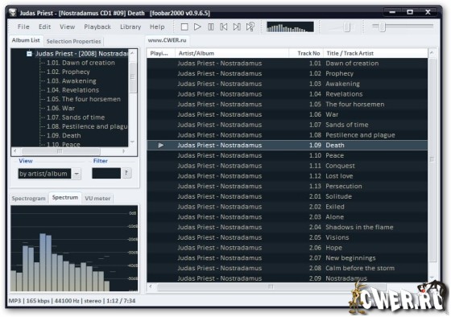
Task: Collapse the Judas Priest album tree node
Action: click(x=29, y=54)
